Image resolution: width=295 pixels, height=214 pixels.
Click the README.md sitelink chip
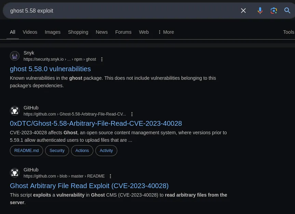pyautogui.click(x=26, y=151)
